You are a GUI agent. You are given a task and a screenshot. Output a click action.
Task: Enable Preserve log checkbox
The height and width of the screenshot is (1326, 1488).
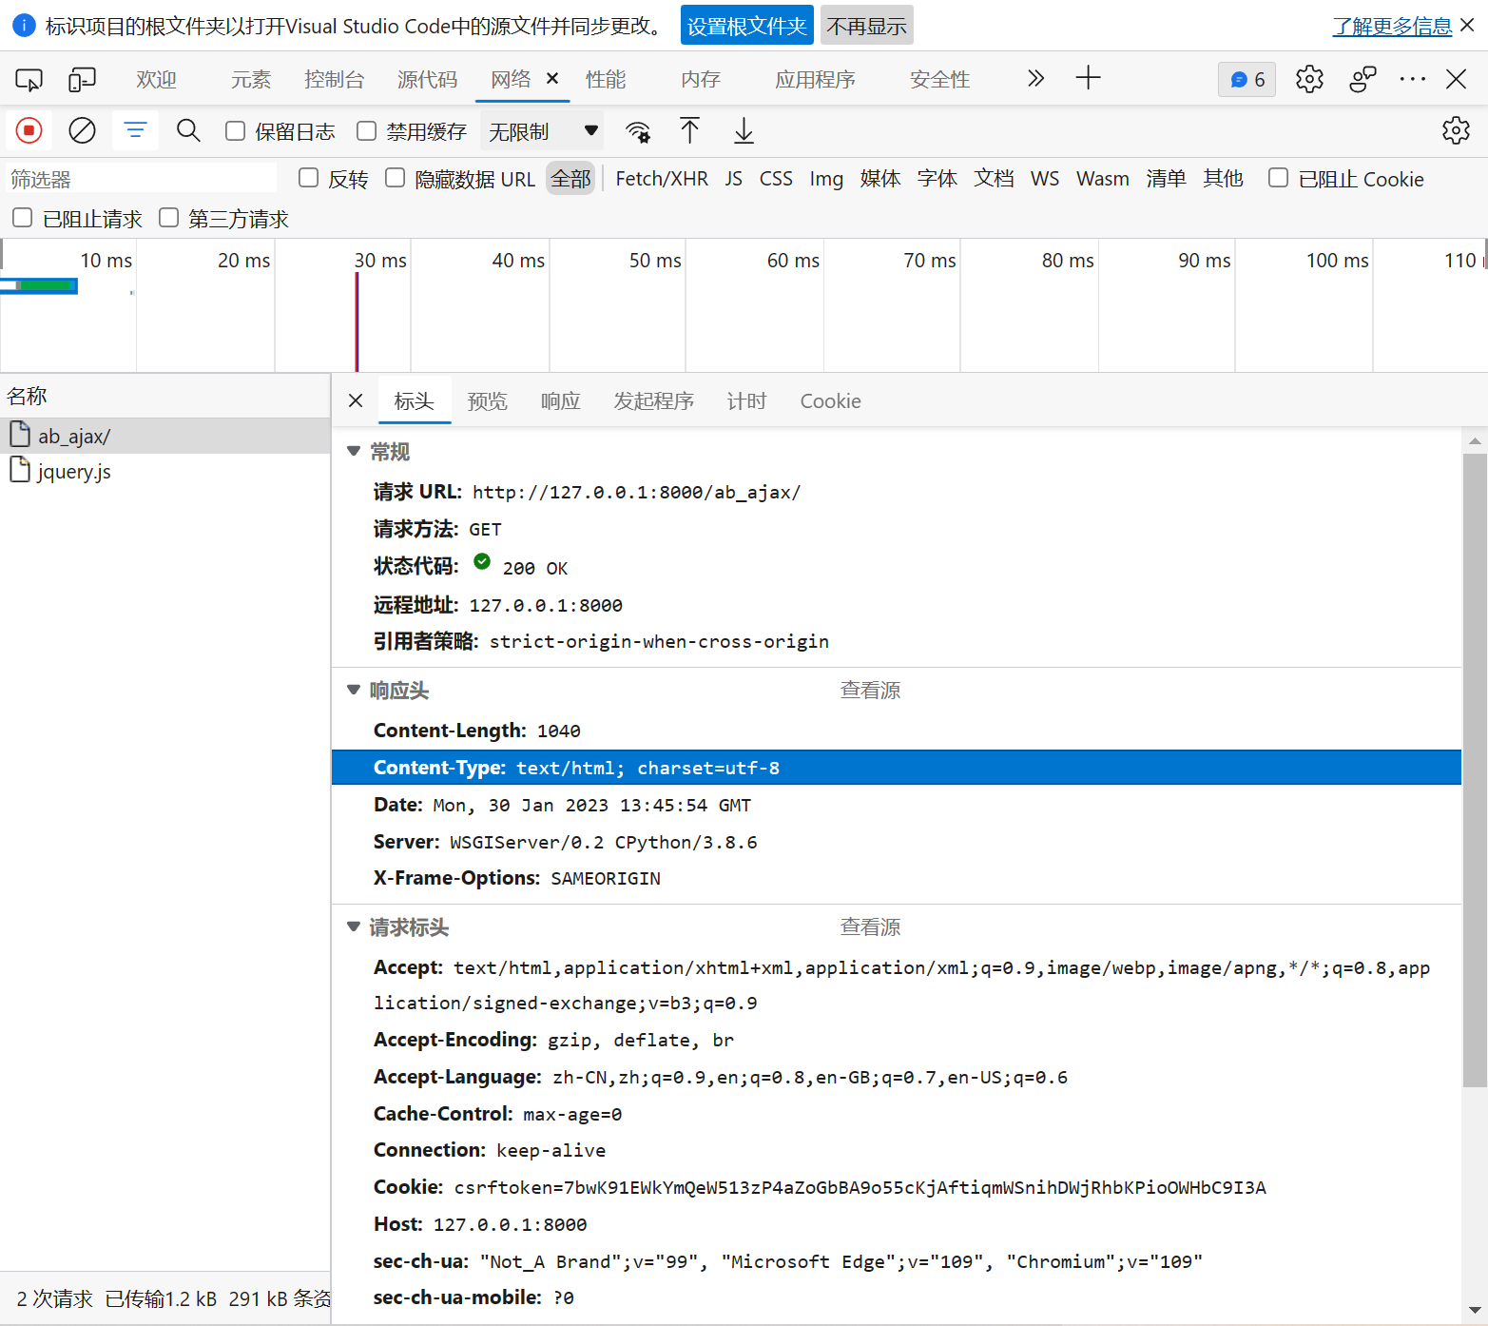235,130
